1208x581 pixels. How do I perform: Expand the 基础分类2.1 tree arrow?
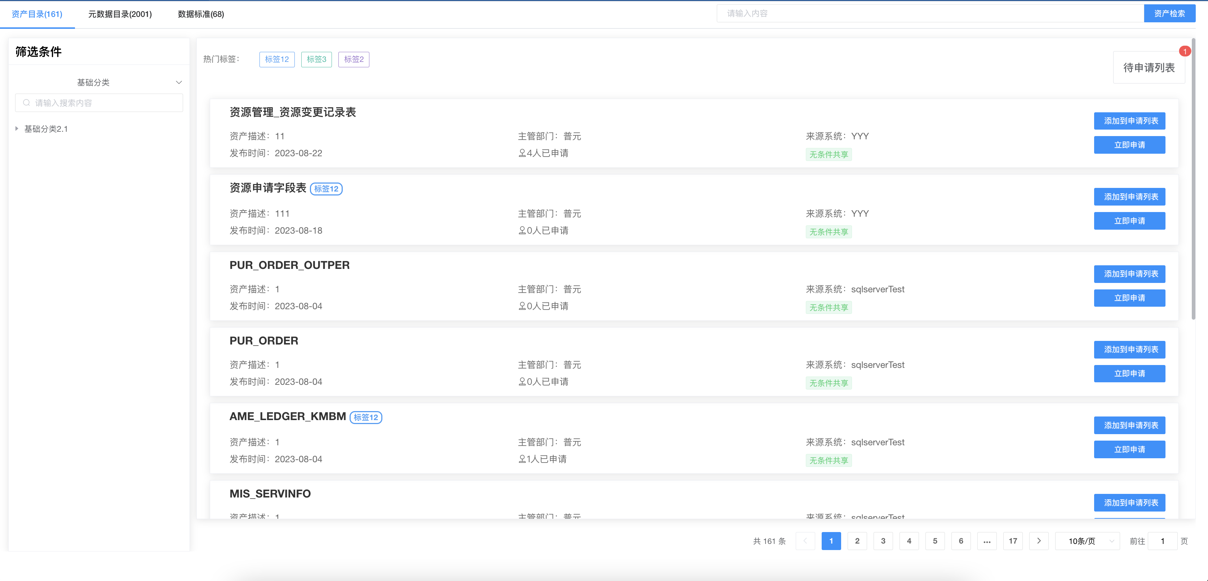17,129
